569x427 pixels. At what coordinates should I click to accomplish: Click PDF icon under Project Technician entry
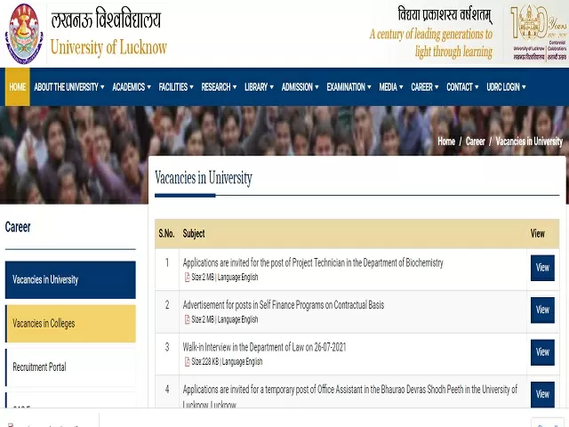tap(188, 278)
